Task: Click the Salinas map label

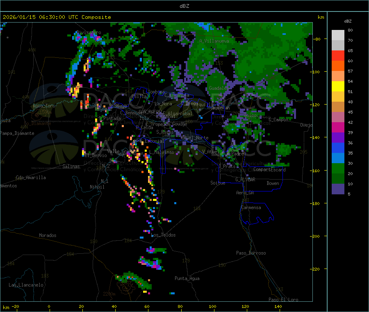Action: (x=71, y=166)
